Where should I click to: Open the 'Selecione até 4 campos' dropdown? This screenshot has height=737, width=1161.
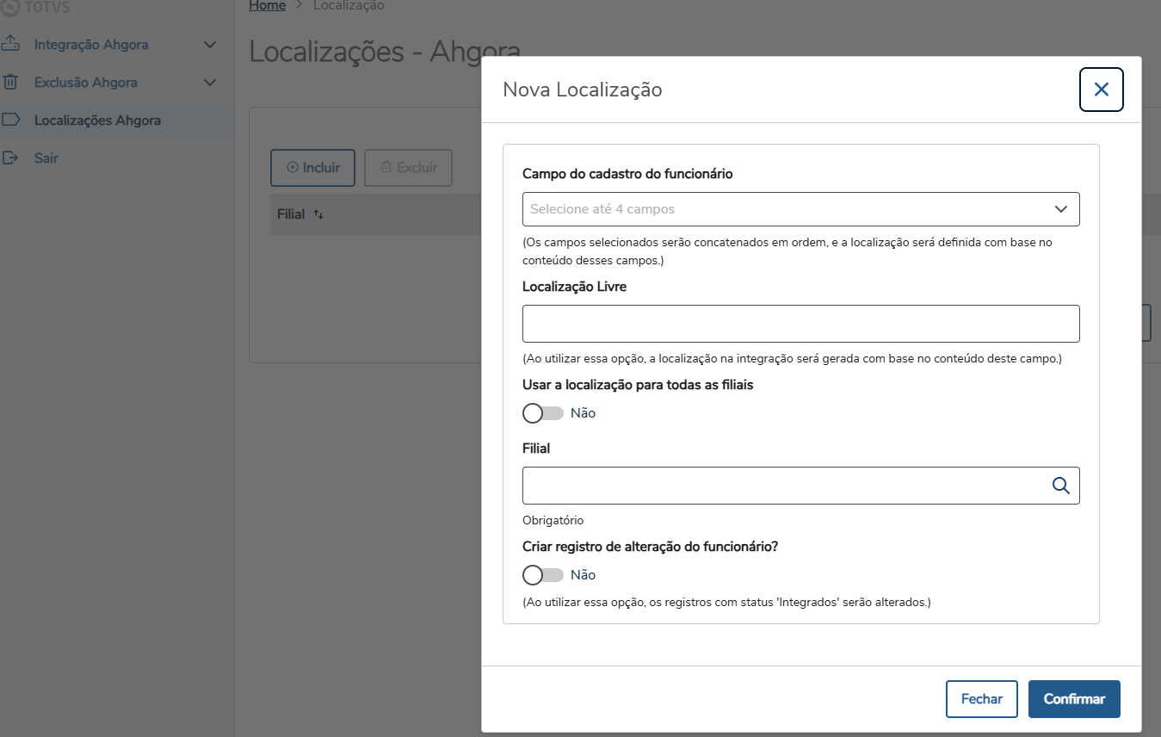(x=800, y=209)
